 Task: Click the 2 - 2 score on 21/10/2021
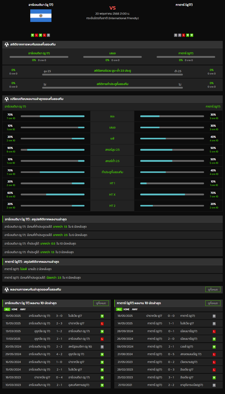pos(171,385)
